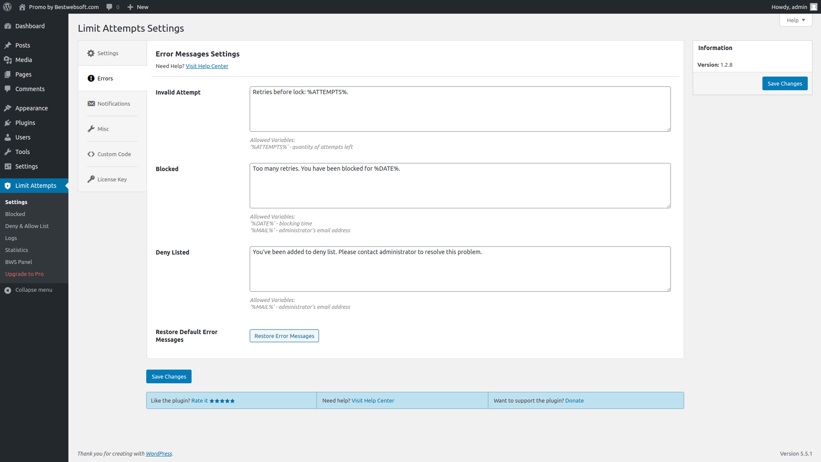Screen dimensions: 821x462
Task: Click the License Key icon
Action: (91, 180)
